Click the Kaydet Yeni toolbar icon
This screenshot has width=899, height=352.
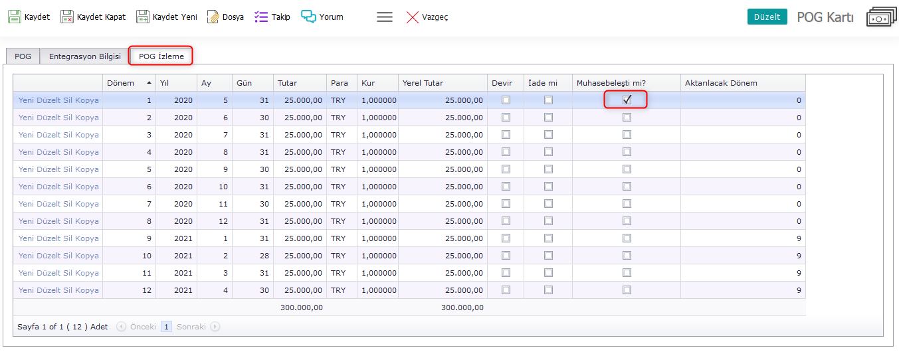coord(143,17)
